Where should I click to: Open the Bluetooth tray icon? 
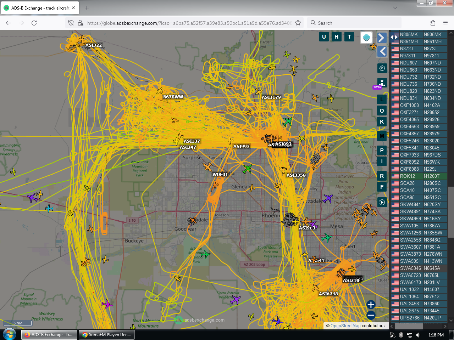[401, 335]
